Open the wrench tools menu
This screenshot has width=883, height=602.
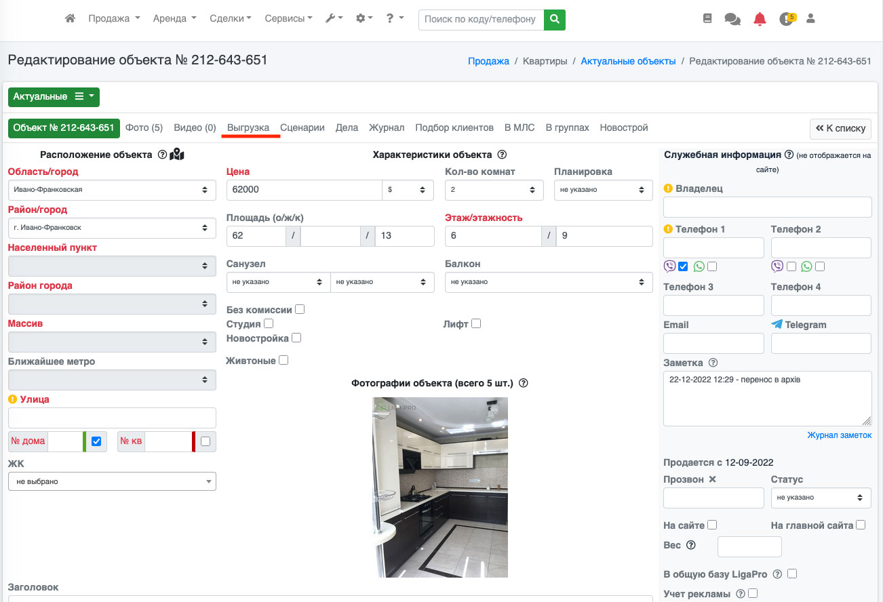[x=334, y=19]
